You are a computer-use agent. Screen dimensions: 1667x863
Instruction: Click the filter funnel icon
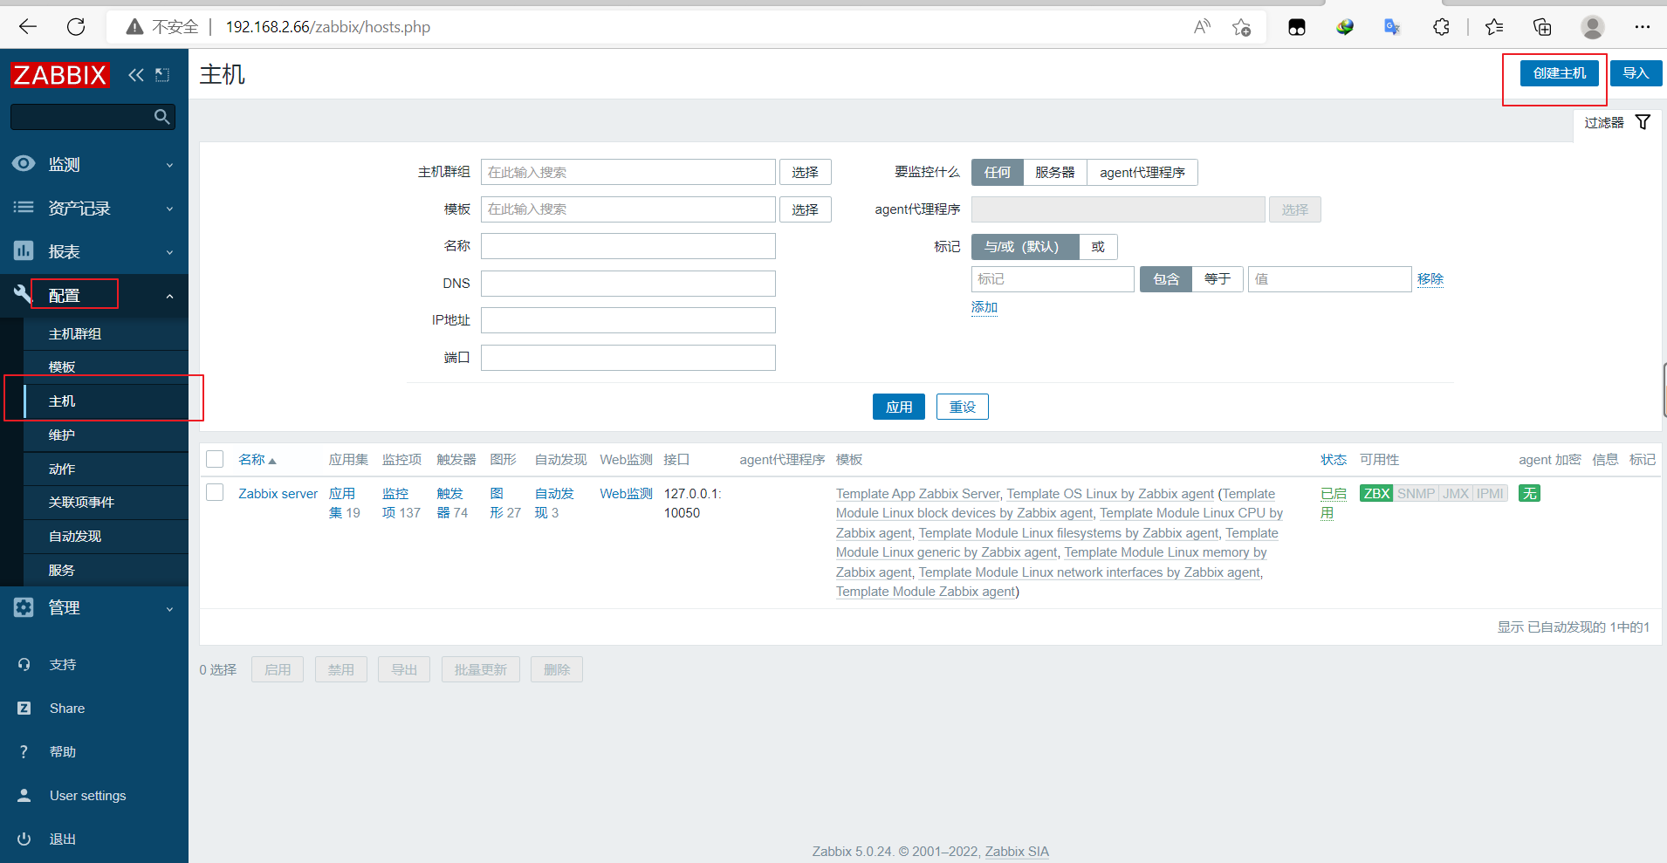(x=1643, y=122)
